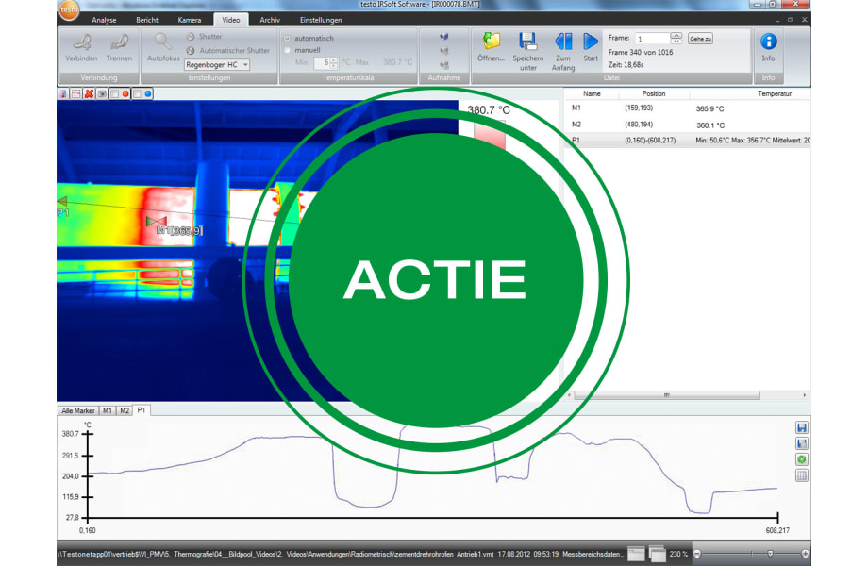Trigger Autofokus with the magnifier icon
The height and width of the screenshot is (566, 868).
coord(161,42)
